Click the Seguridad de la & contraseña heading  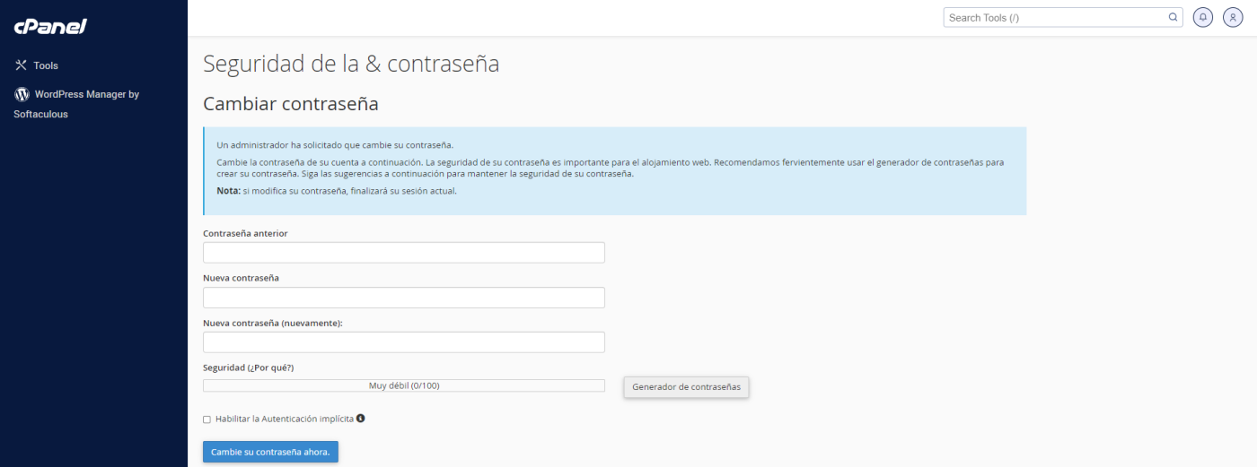click(351, 64)
